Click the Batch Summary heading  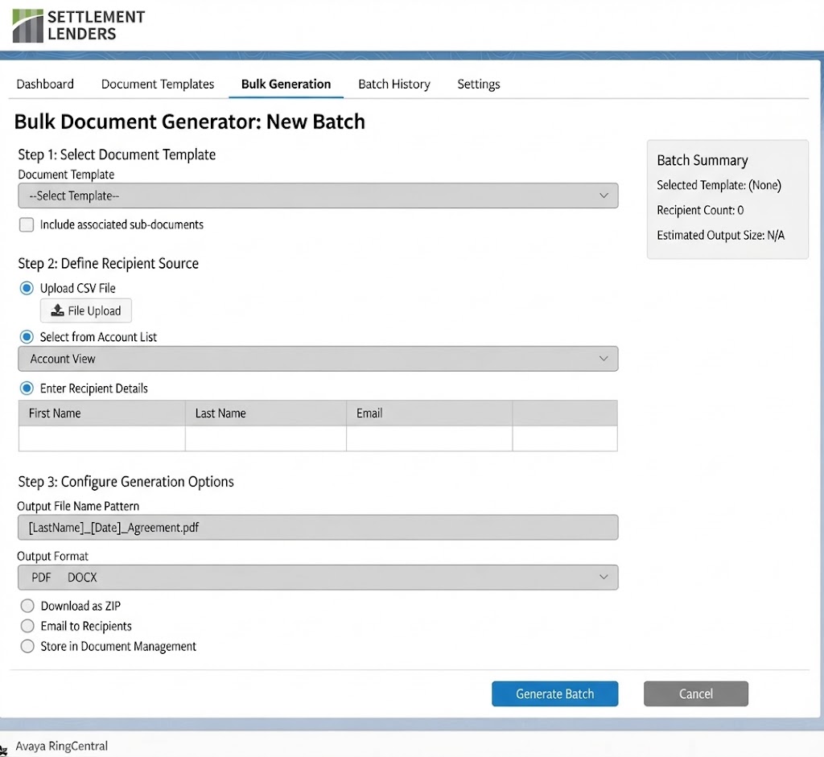[702, 160]
